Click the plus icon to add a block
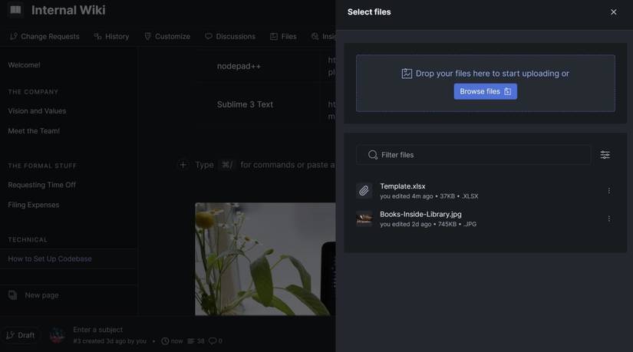 coord(183,165)
